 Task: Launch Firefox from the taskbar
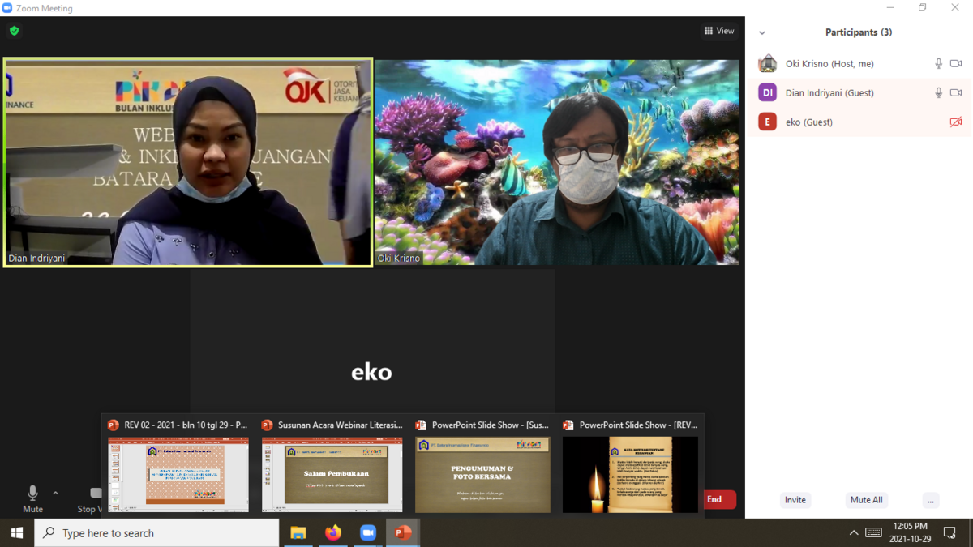(x=333, y=532)
